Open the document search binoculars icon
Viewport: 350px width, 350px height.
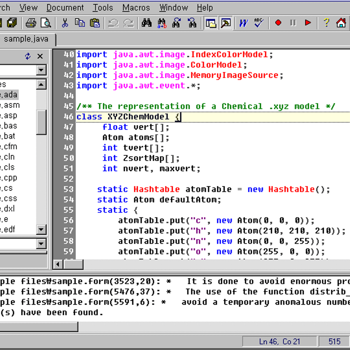pyautogui.click(x=147, y=23)
